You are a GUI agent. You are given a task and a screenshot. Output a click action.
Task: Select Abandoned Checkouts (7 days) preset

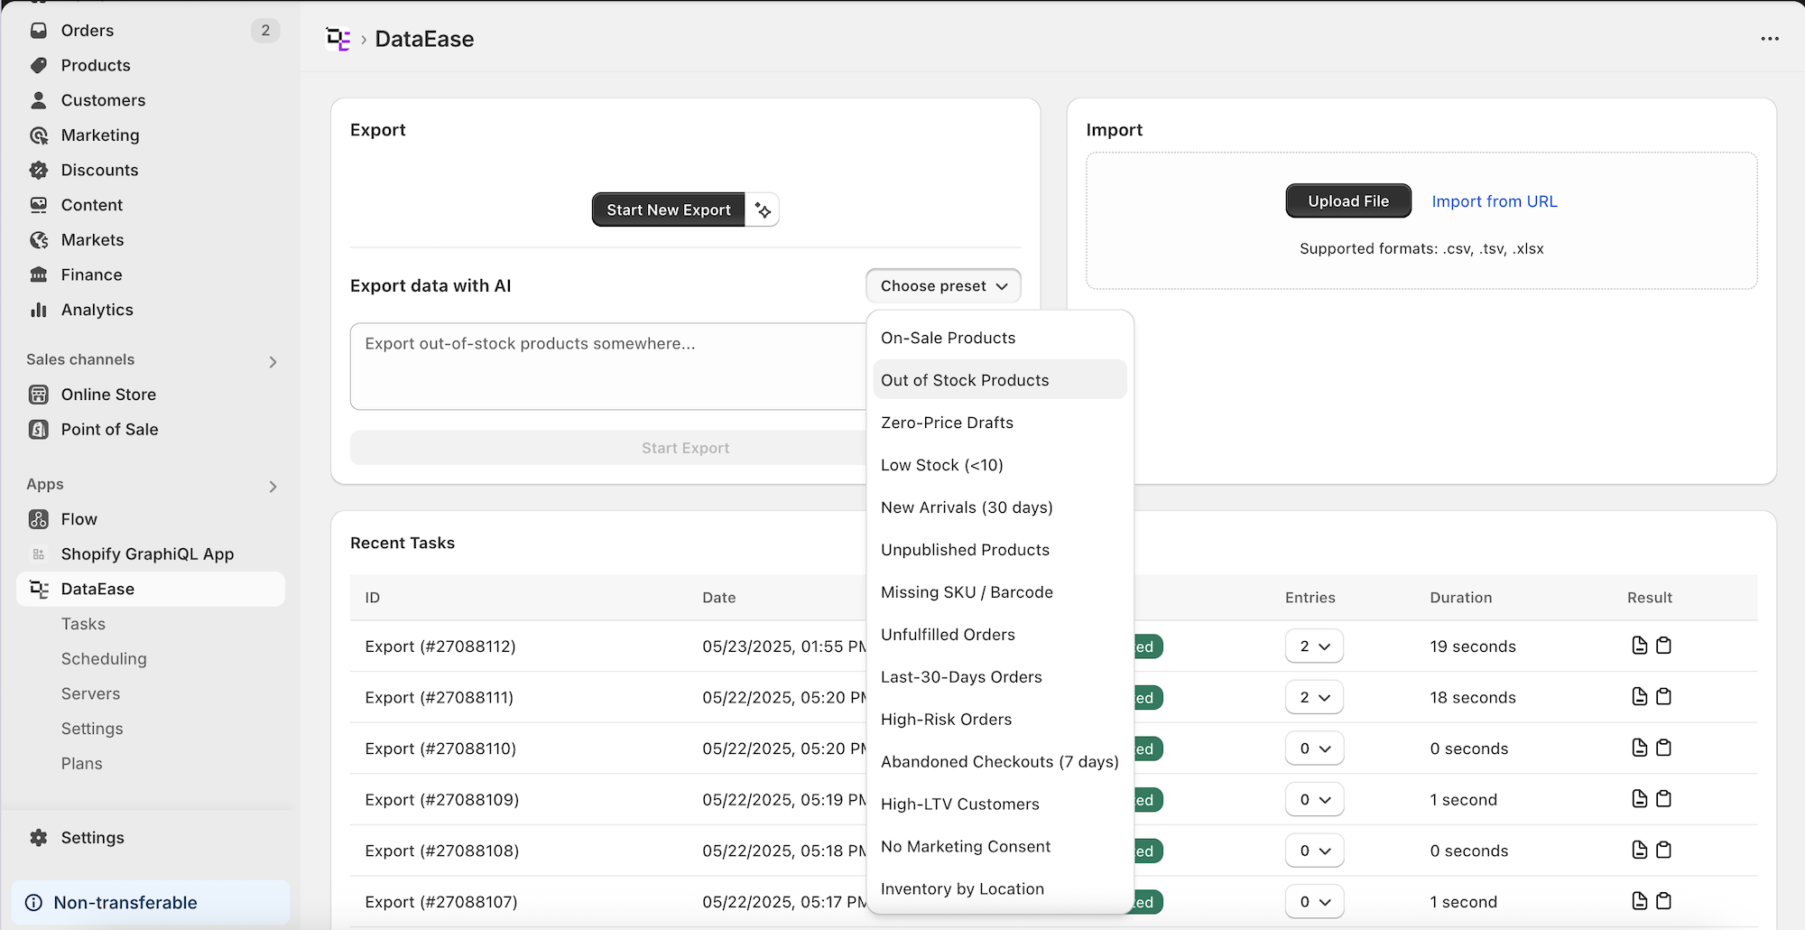pos(1000,762)
